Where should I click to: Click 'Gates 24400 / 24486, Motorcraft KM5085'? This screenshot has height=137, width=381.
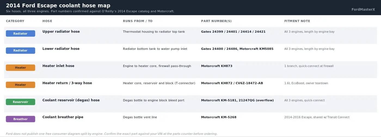pos(237,49)
